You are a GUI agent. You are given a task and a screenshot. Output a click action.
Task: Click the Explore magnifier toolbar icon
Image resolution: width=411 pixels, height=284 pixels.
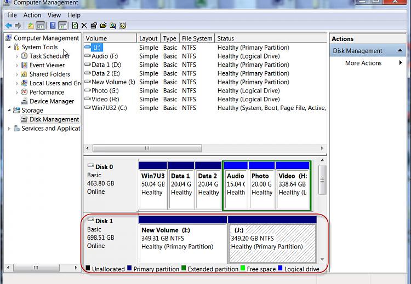[113, 26]
